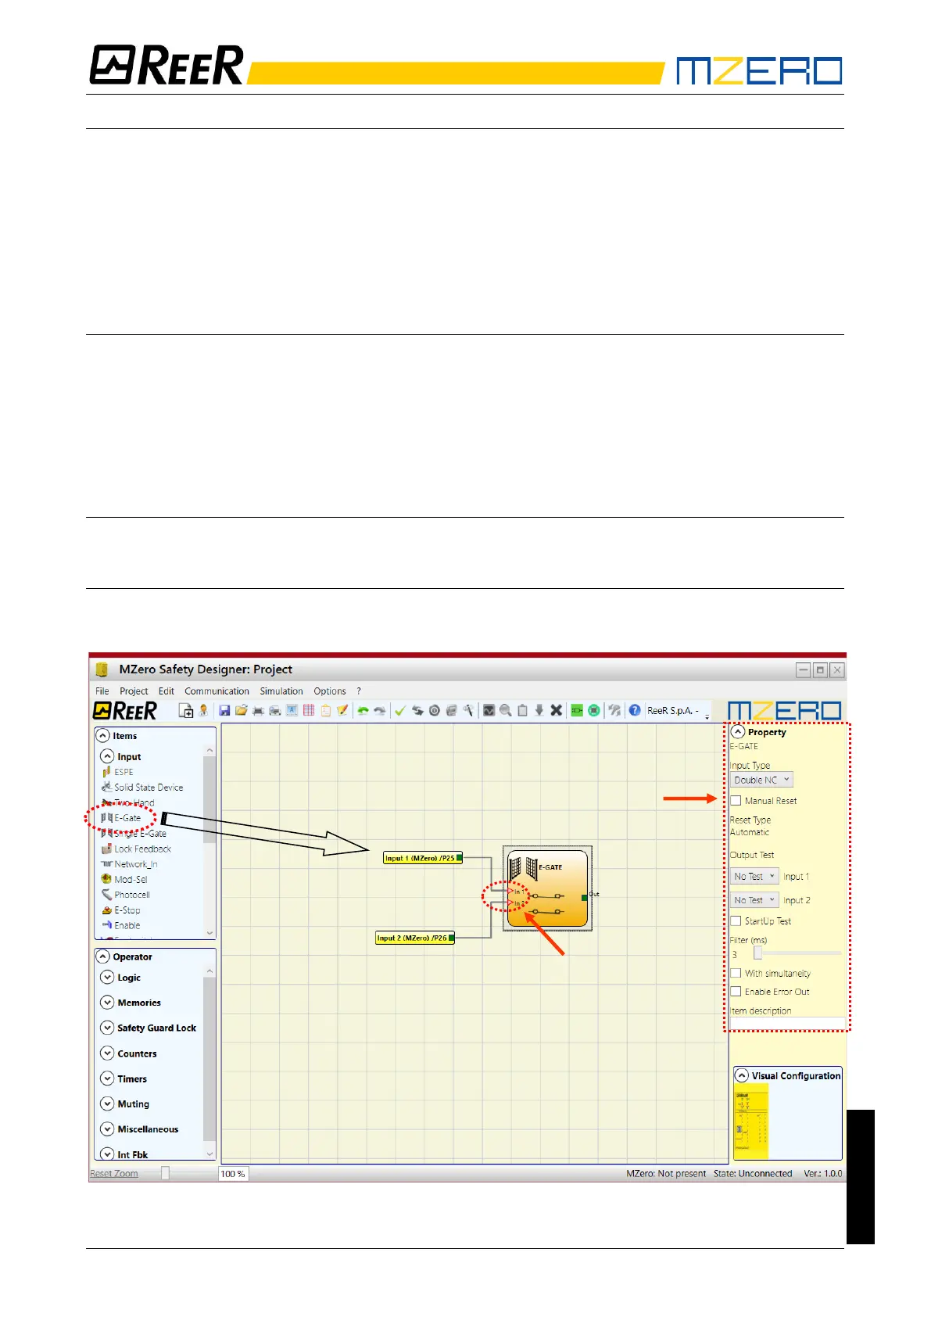This screenshot has width=931, height=1317.
Task: Expand the Safety Guard Lock group
Action: (107, 1028)
